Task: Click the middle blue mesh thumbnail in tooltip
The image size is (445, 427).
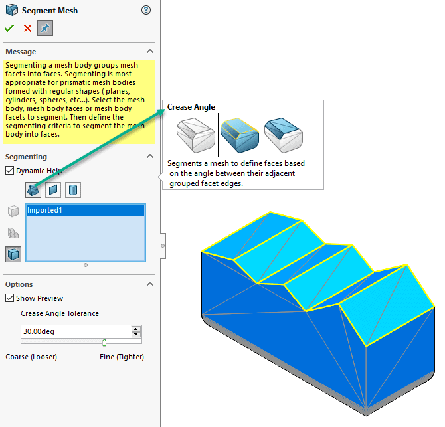Action: (x=240, y=135)
